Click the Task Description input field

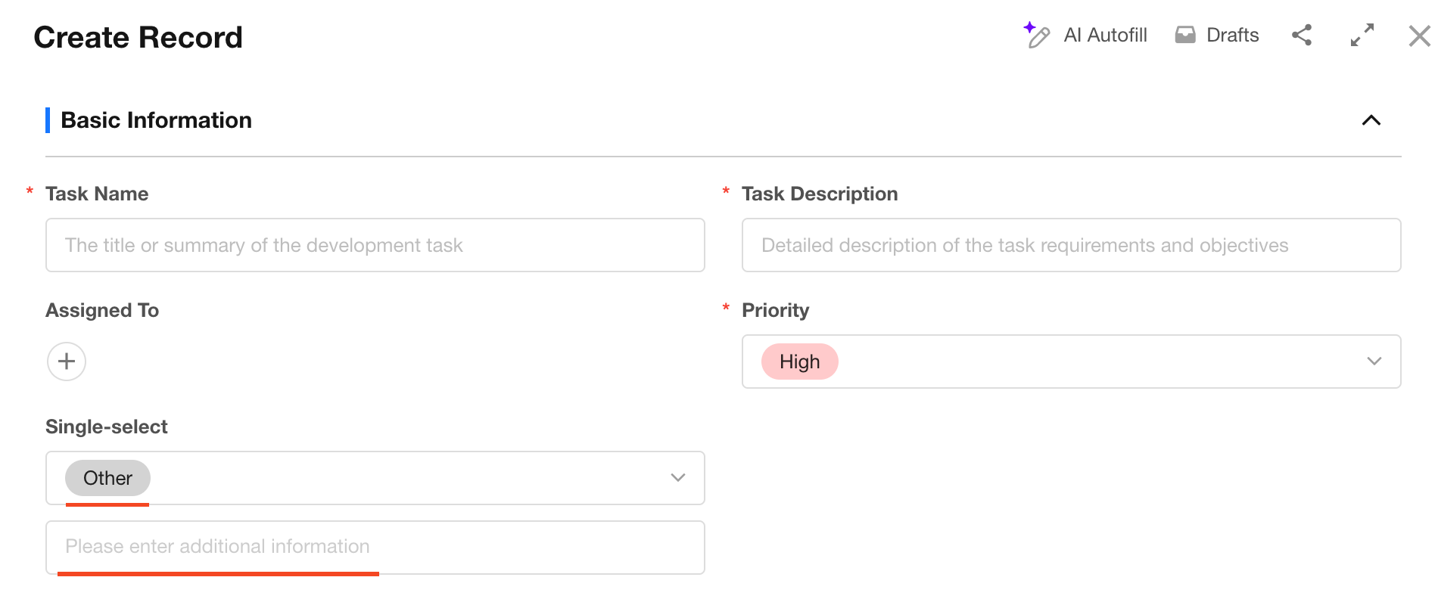pos(1071,245)
